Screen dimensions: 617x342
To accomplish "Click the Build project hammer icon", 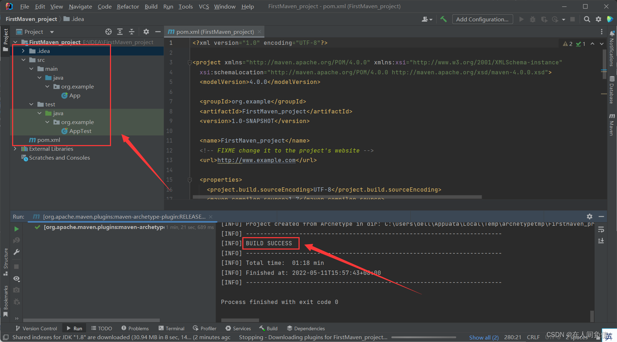I will [x=443, y=19].
